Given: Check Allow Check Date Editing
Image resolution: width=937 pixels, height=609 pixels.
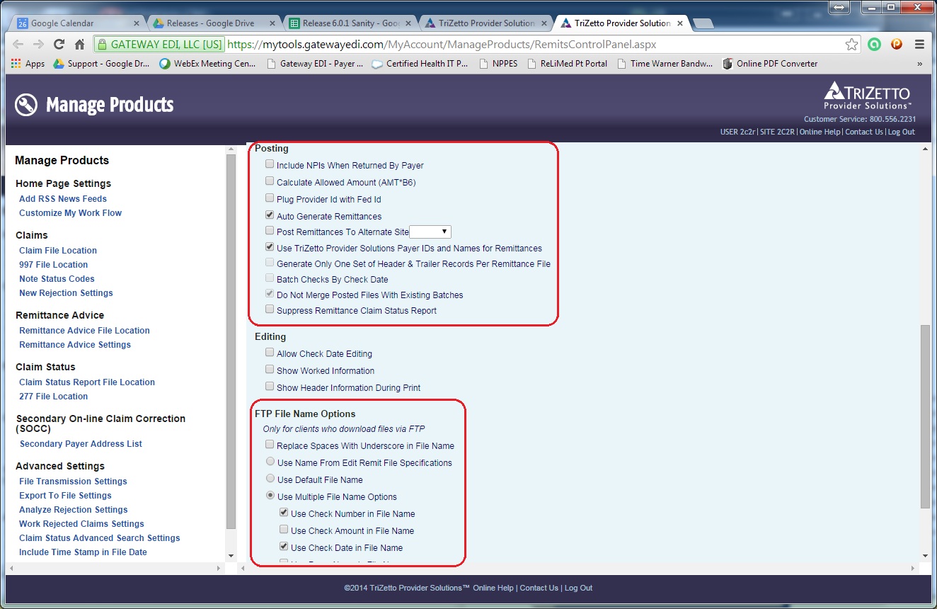Looking at the screenshot, I should (270, 353).
